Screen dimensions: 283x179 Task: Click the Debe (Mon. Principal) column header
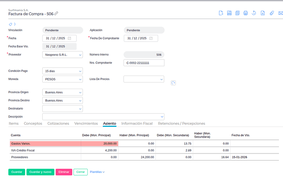[x=96, y=135]
